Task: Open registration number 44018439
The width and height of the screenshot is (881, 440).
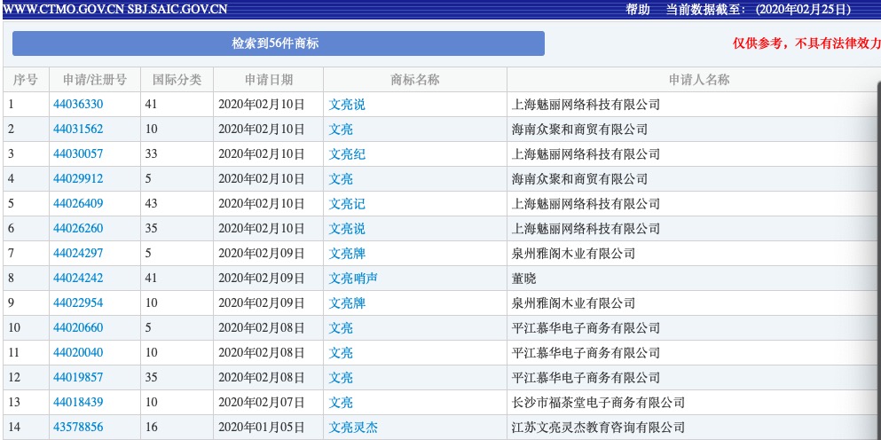Action: tap(78, 403)
